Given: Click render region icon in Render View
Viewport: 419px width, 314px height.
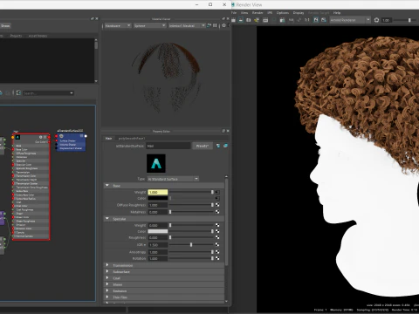Looking at the screenshot, I should 241,20.
